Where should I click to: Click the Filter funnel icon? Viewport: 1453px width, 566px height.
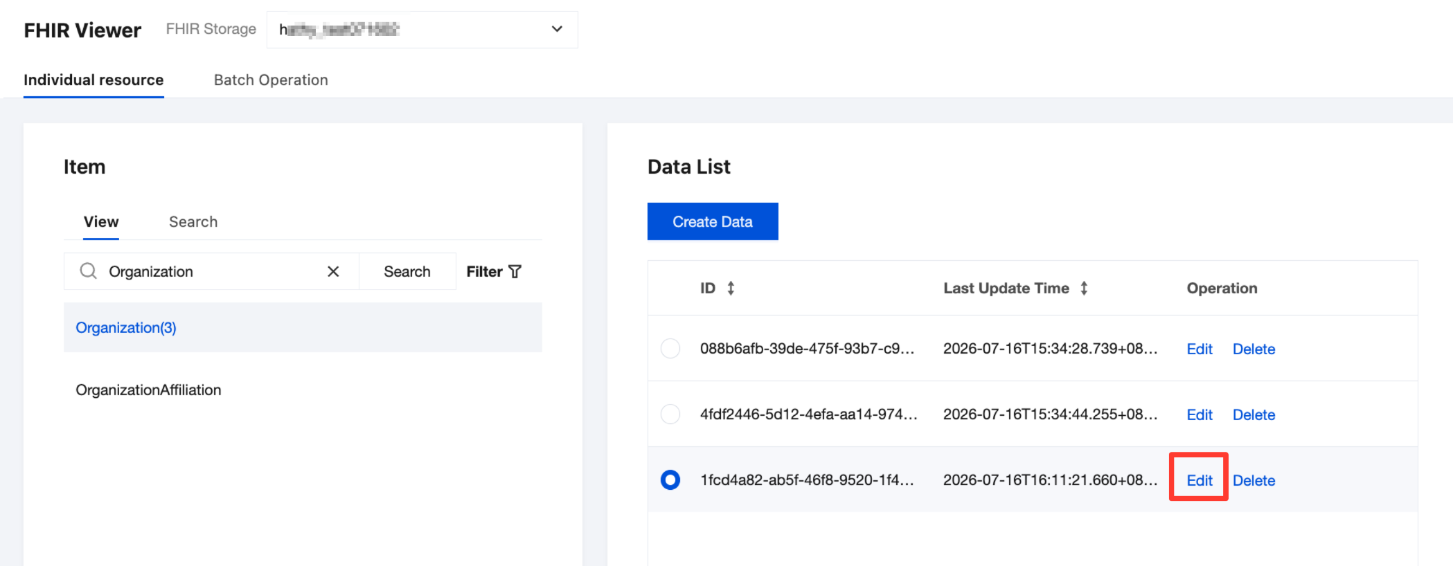[515, 271]
